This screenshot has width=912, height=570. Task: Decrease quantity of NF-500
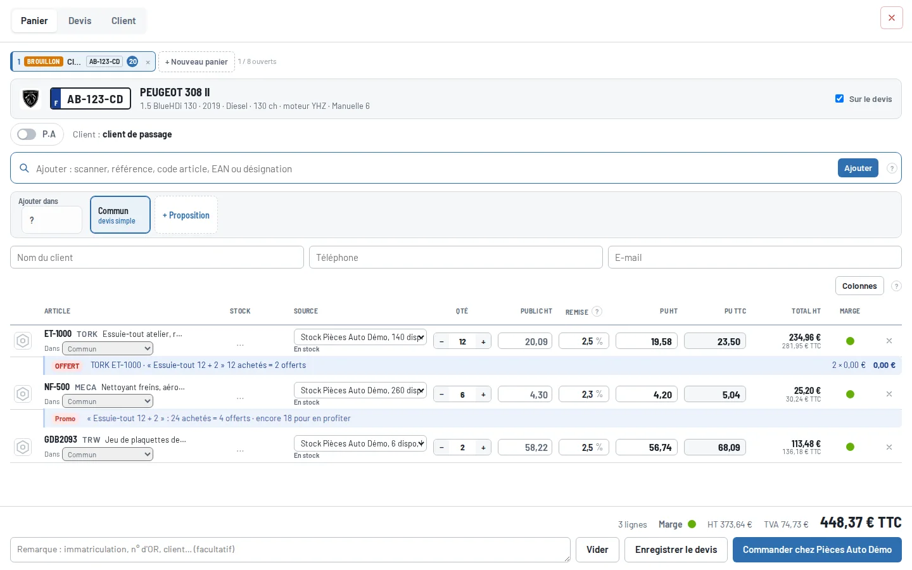tap(441, 395)
